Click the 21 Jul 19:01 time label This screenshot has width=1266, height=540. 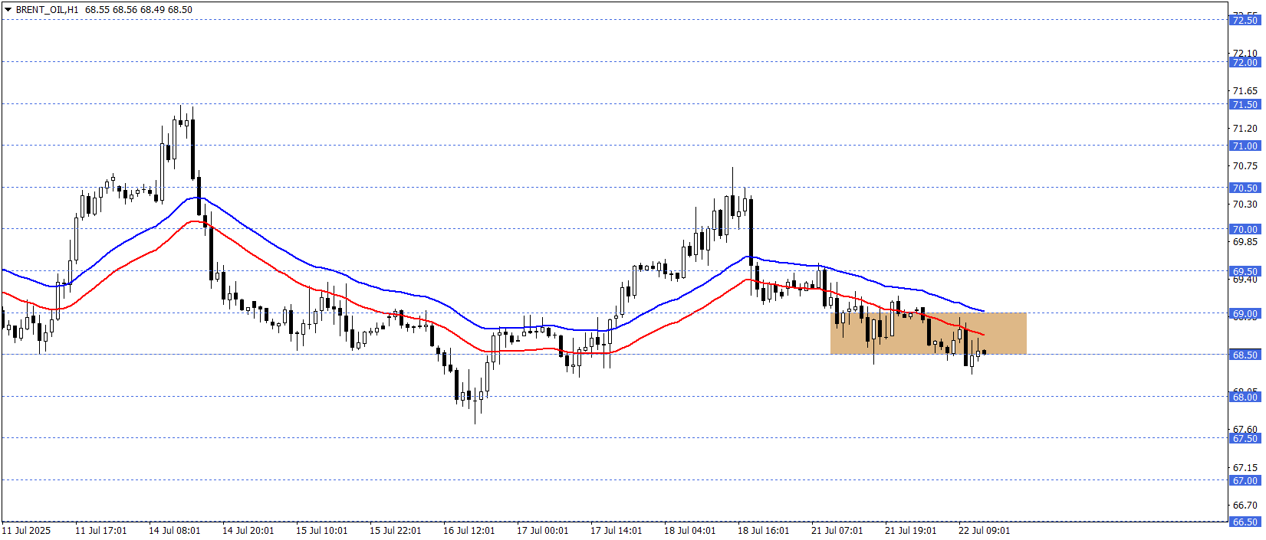click(x=911, y=531)
